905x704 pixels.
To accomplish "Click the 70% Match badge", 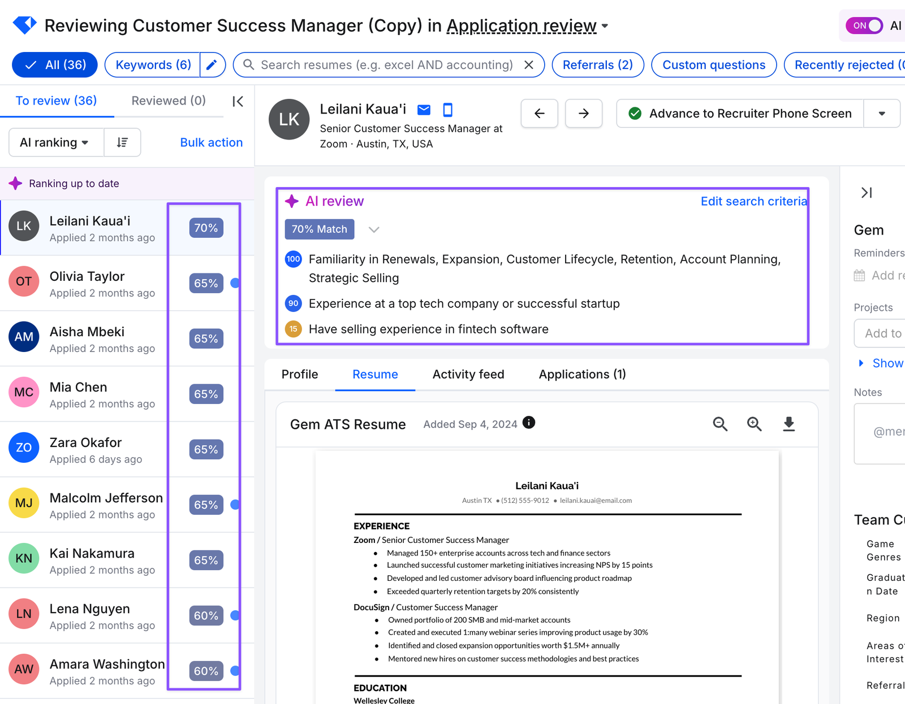I will (320, 229).
